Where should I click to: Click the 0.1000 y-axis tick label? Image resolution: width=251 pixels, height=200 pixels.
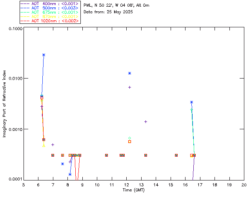pos(16,29)
